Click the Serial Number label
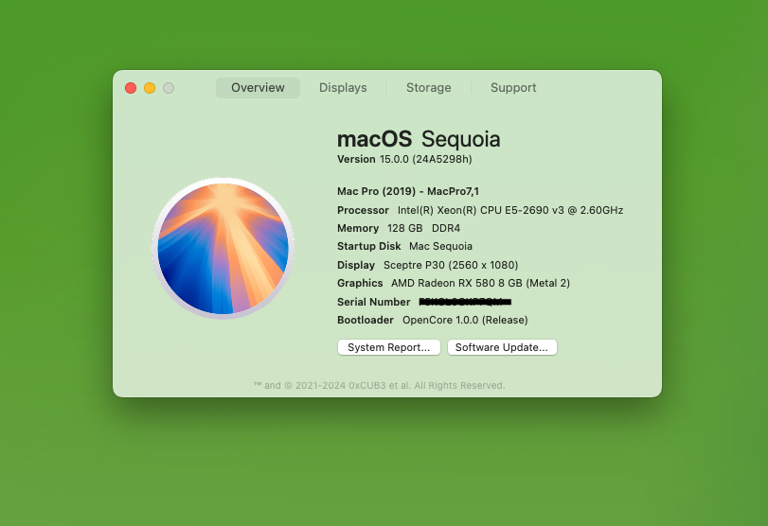 374,302
